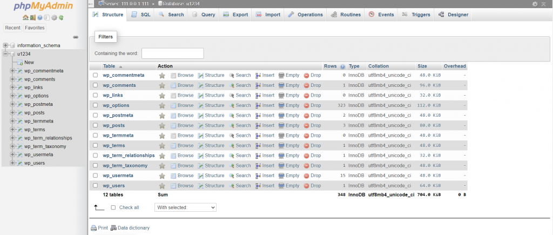The height and width of the screenshot is (235, 553).
Task: Select the wp_users table checkbox
Action: tap(96, 186)
